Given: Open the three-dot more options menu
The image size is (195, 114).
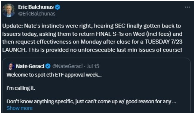Looking at the screenshot, I should coord(187,7).
